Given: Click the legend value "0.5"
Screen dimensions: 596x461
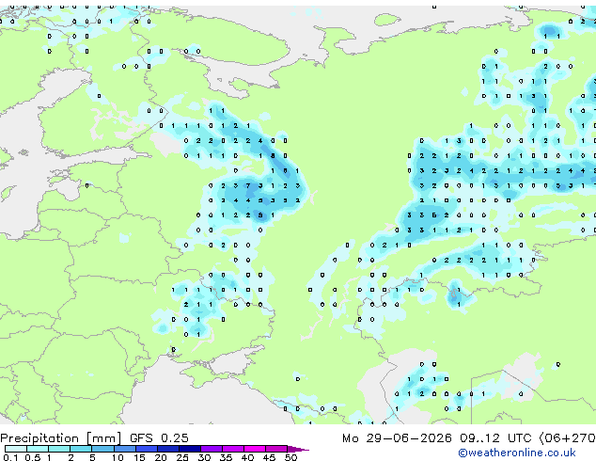Looking at the screenshot, I should [x=33, y=457].
